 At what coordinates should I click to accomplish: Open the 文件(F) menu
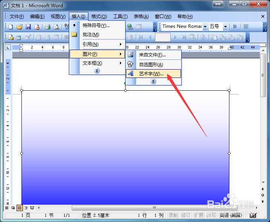(17, 17)
